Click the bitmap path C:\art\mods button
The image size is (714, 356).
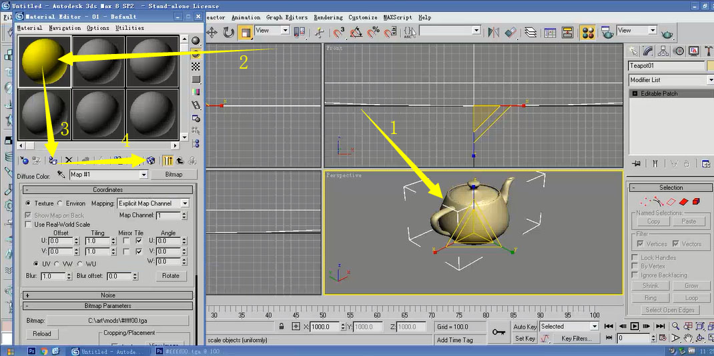[117, 321]
